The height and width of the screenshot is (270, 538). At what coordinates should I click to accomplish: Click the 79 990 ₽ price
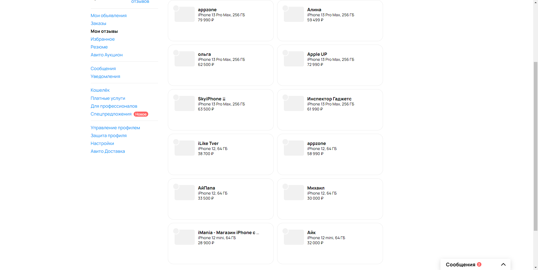click(206, 20)
